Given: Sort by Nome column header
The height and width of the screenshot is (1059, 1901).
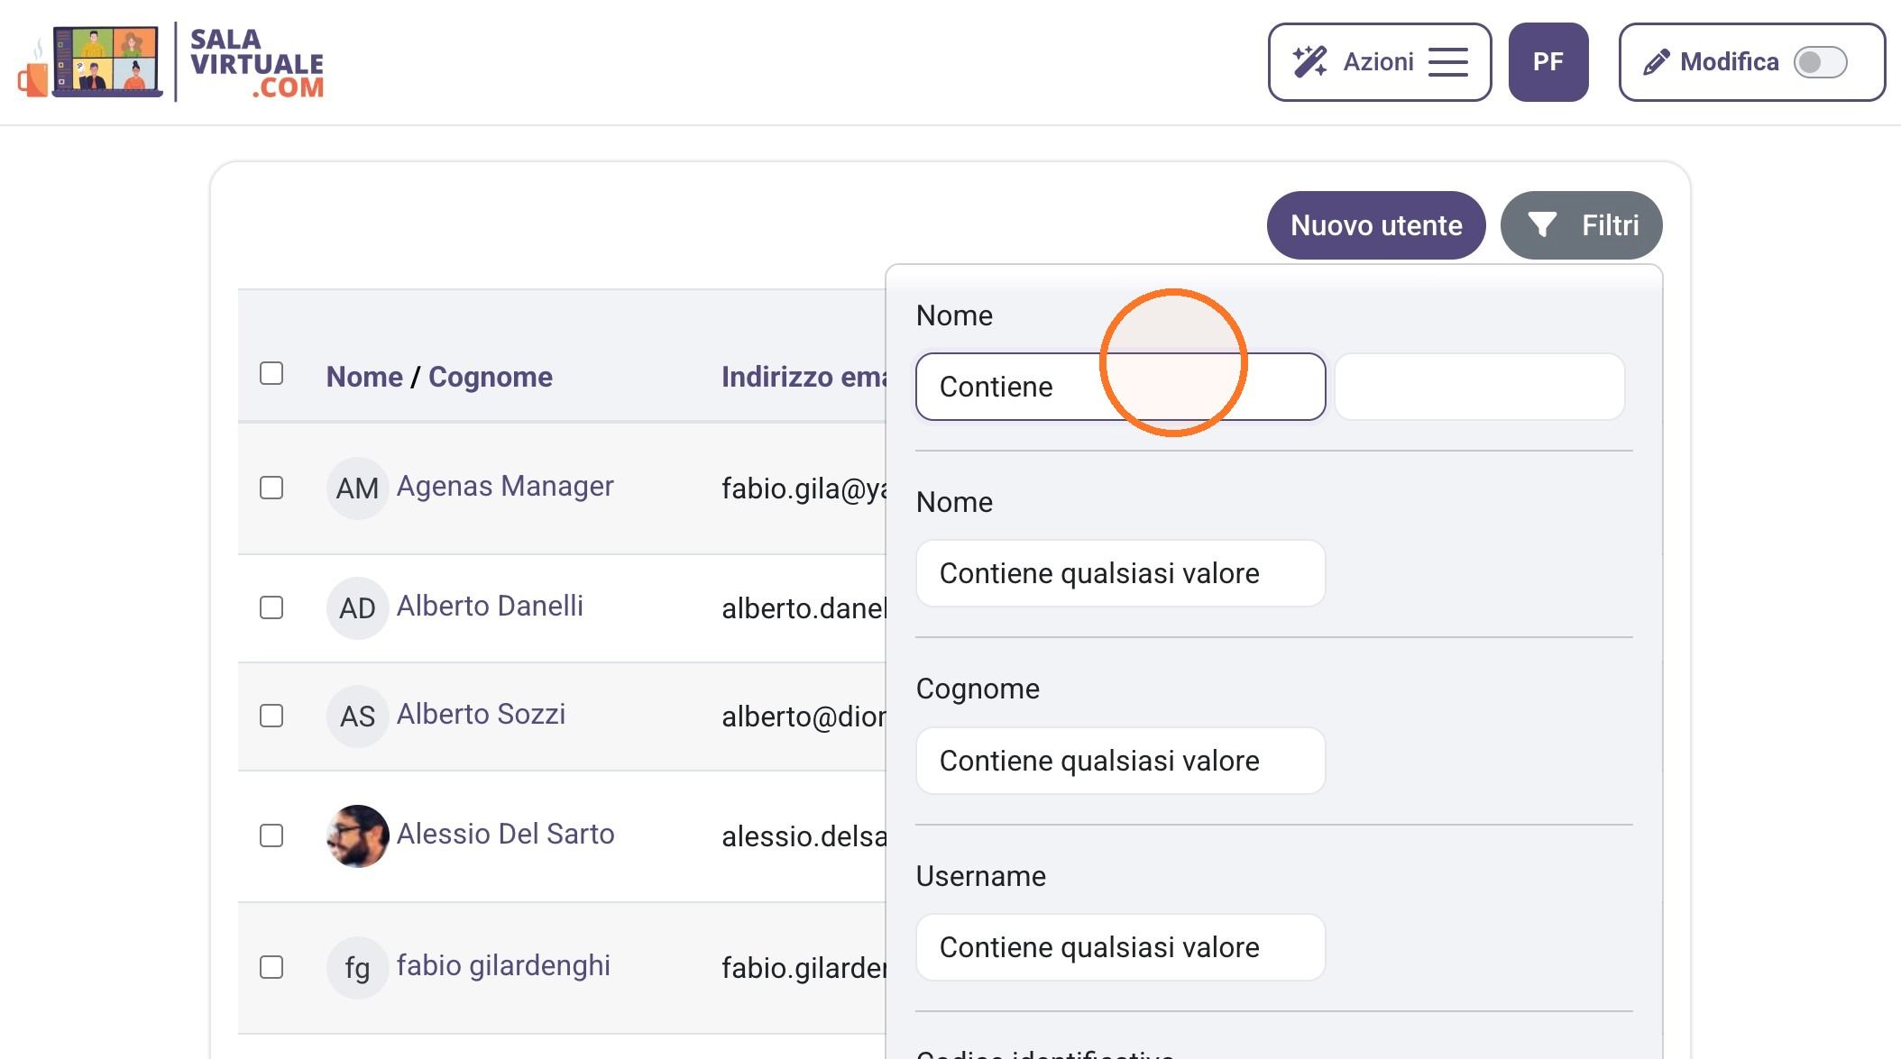Looking at the screenshot, I should 364,377.
